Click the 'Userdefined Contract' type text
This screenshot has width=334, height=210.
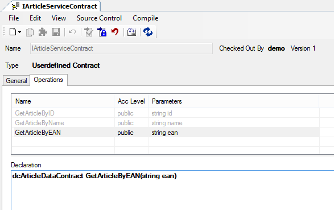pos(66,65)
